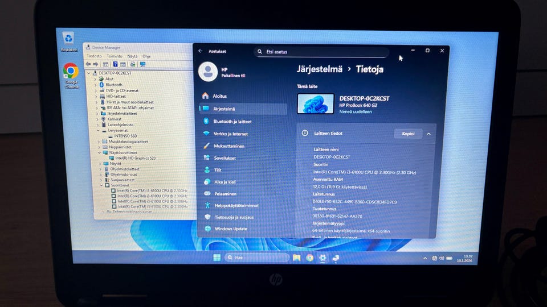Select Järjestelmä in Settings sidebar
Screen dimensions: 547x307
click(x=243, y=109)
